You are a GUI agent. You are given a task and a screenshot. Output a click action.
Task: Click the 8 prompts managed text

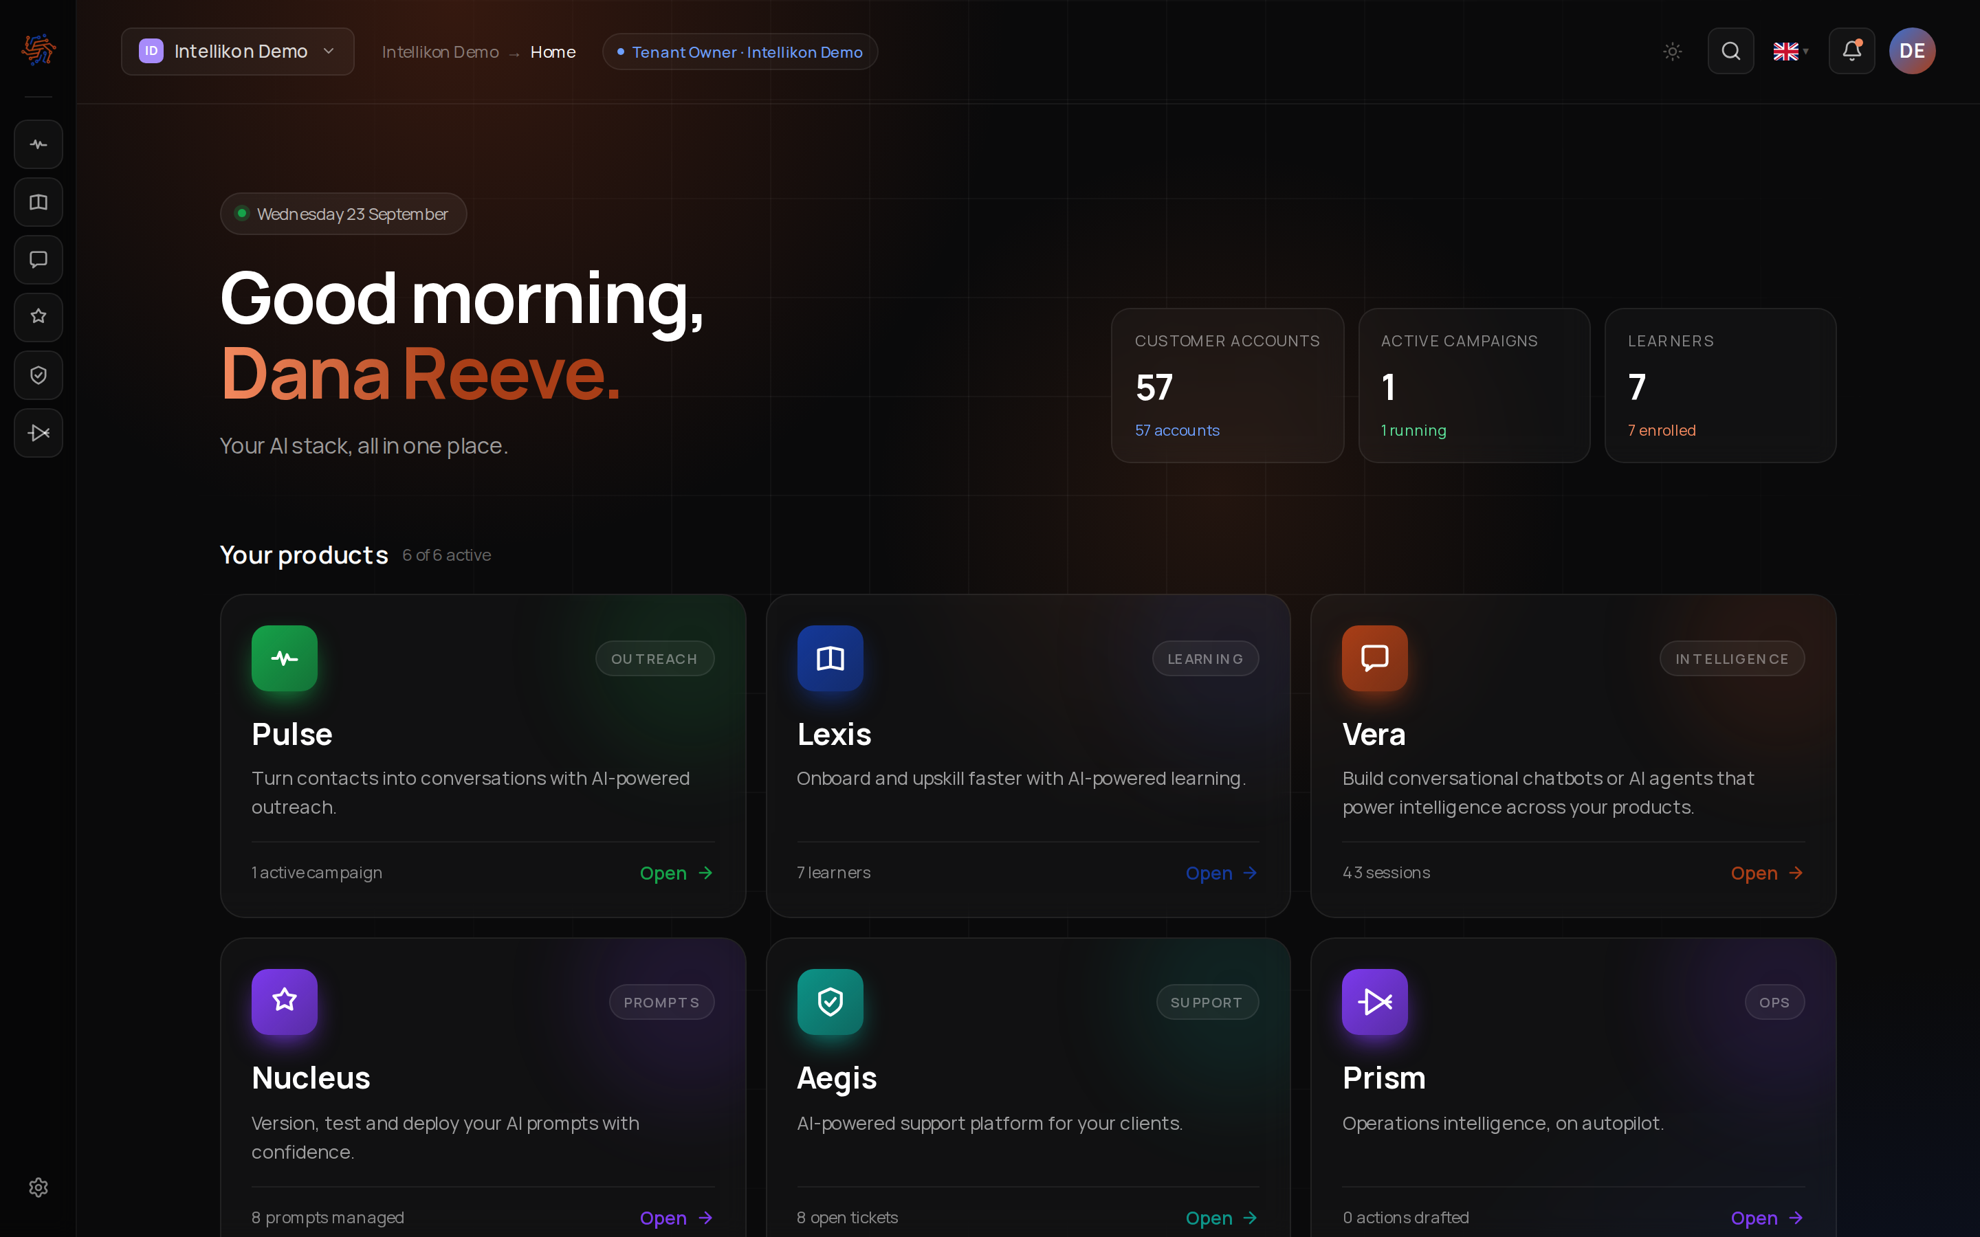[327, 1217]
